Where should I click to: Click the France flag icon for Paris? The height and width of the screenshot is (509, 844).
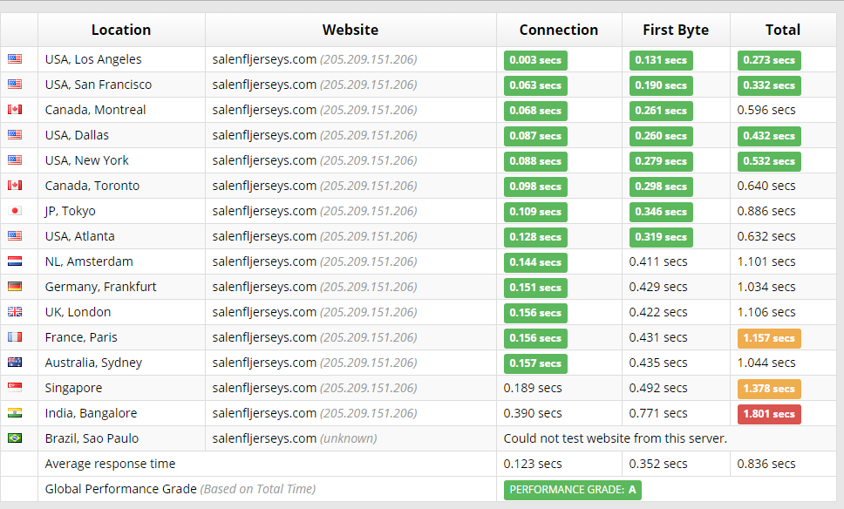(15, 336)
